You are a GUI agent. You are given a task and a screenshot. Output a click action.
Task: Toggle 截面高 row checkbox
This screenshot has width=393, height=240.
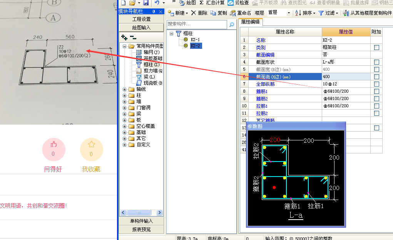coord(376,77)
